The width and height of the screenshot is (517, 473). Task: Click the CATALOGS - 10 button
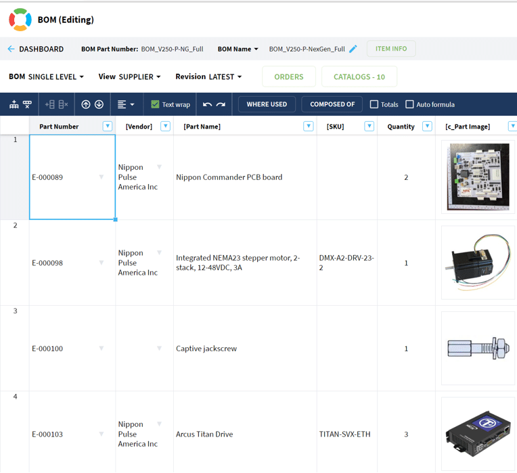tap(359, 76)
